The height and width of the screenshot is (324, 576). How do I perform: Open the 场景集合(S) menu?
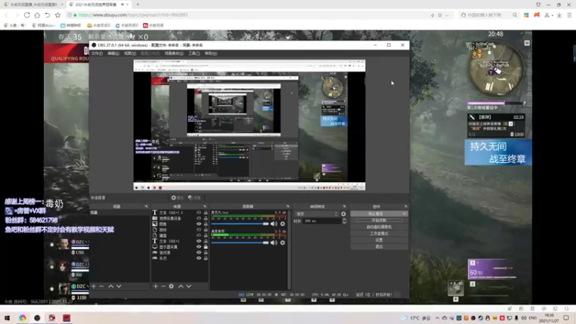point(174,53)
